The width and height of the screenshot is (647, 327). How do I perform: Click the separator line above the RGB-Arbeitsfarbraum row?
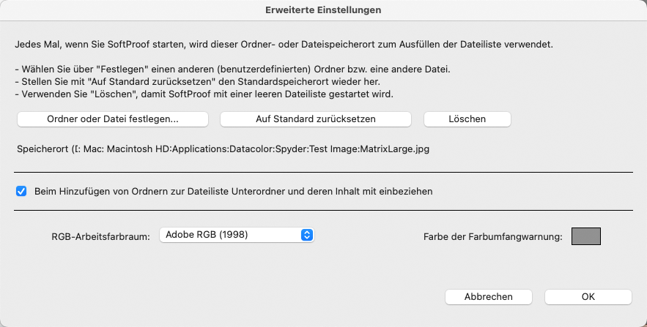point(324,211)
